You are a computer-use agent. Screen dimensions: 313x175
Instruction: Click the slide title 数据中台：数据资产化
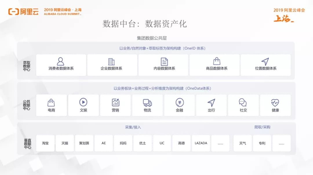coord(145,24)
